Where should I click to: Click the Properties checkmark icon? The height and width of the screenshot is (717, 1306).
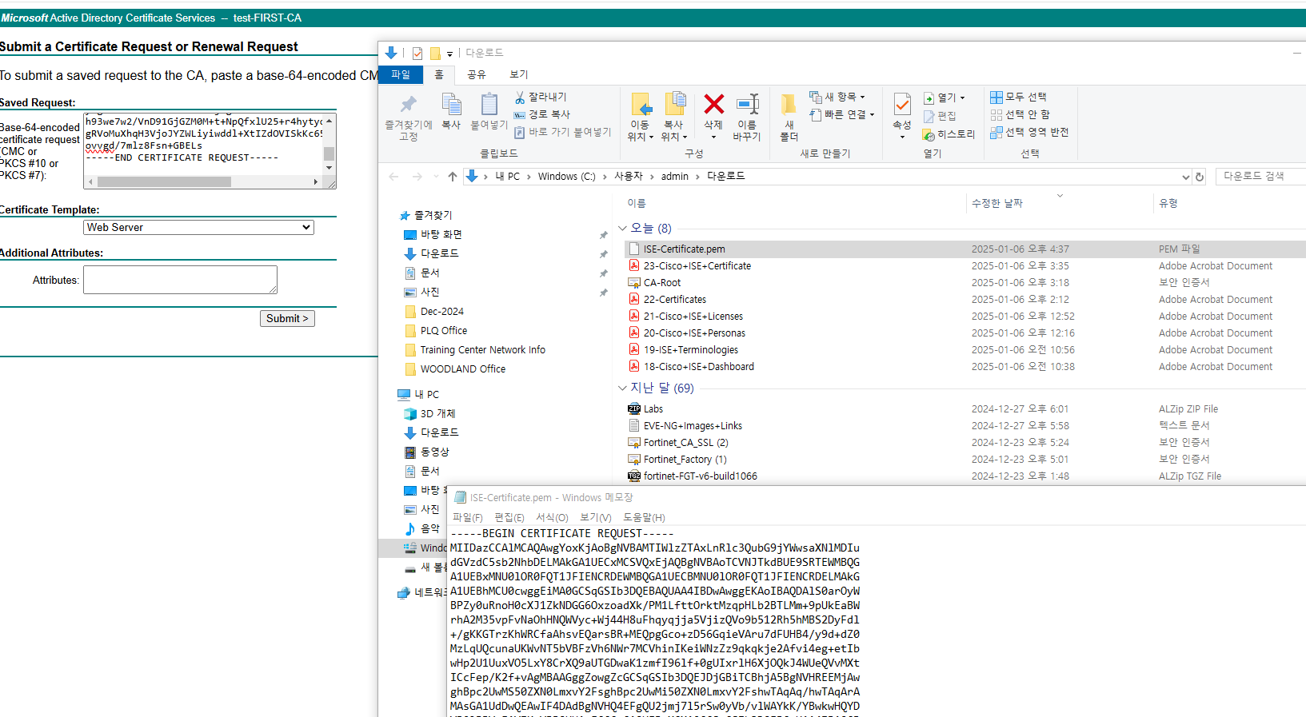point(902,105)
